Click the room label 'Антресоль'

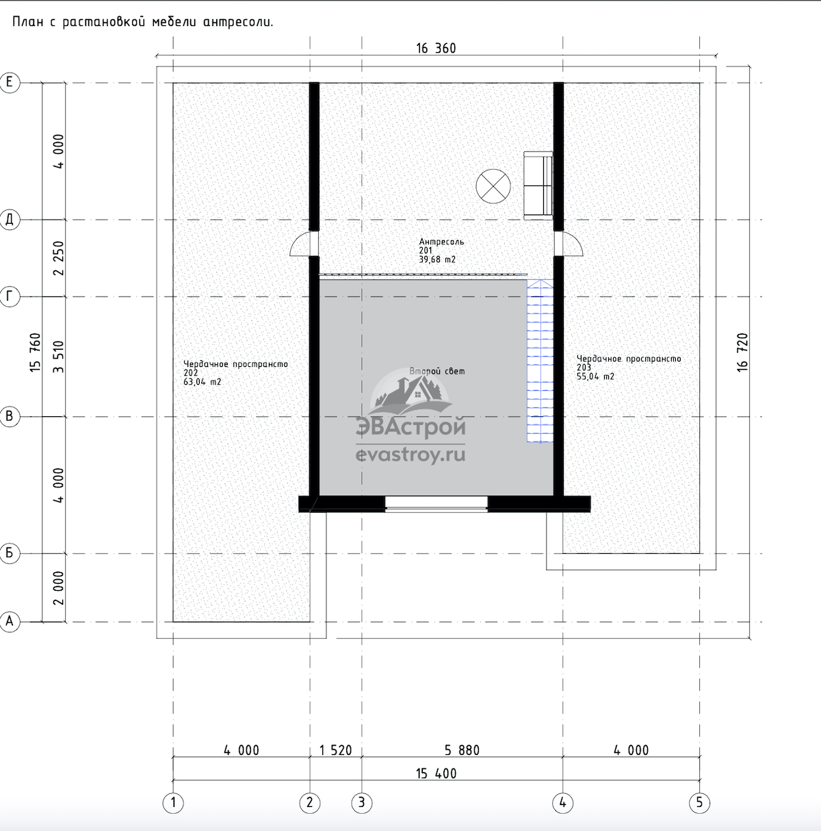tap(442, 242)
